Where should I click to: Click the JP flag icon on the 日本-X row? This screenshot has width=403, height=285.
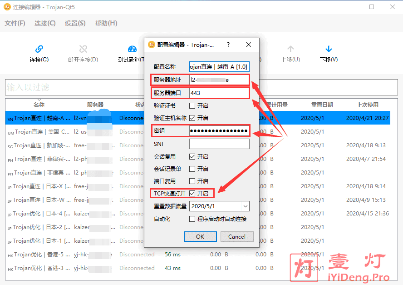10,187
